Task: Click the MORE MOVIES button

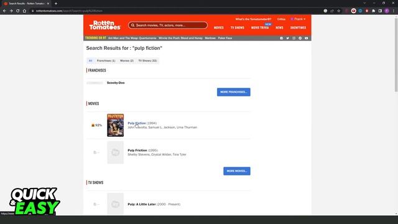Action: coord(237,171)
